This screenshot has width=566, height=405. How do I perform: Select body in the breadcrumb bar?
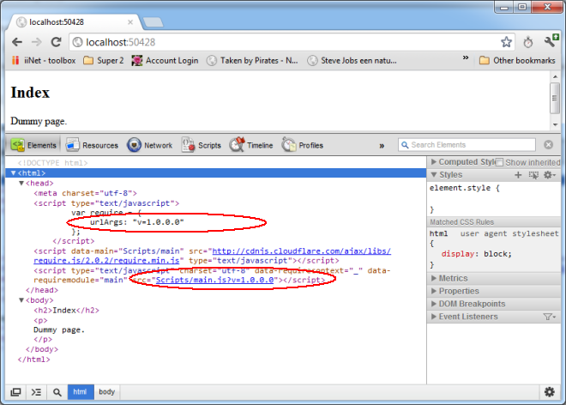106,391
